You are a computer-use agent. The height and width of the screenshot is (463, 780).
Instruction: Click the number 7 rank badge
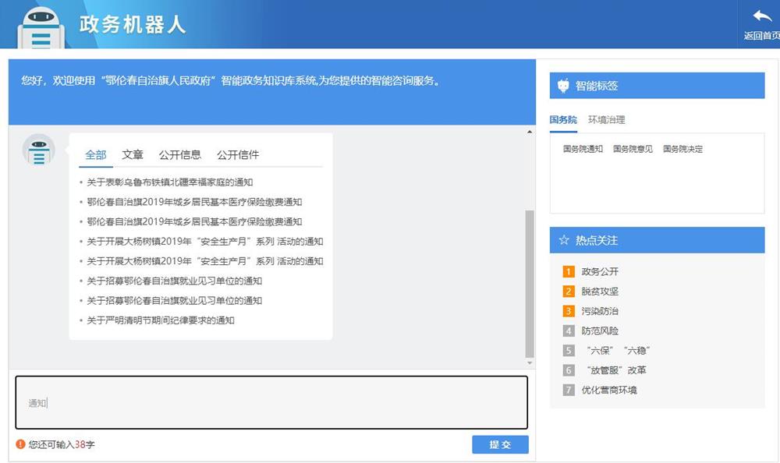[x=569, y=391]
